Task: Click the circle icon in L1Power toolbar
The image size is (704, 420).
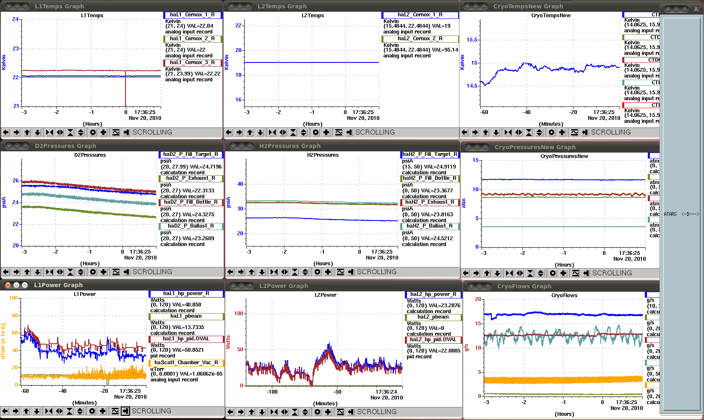Action: [x=92, y=411]
